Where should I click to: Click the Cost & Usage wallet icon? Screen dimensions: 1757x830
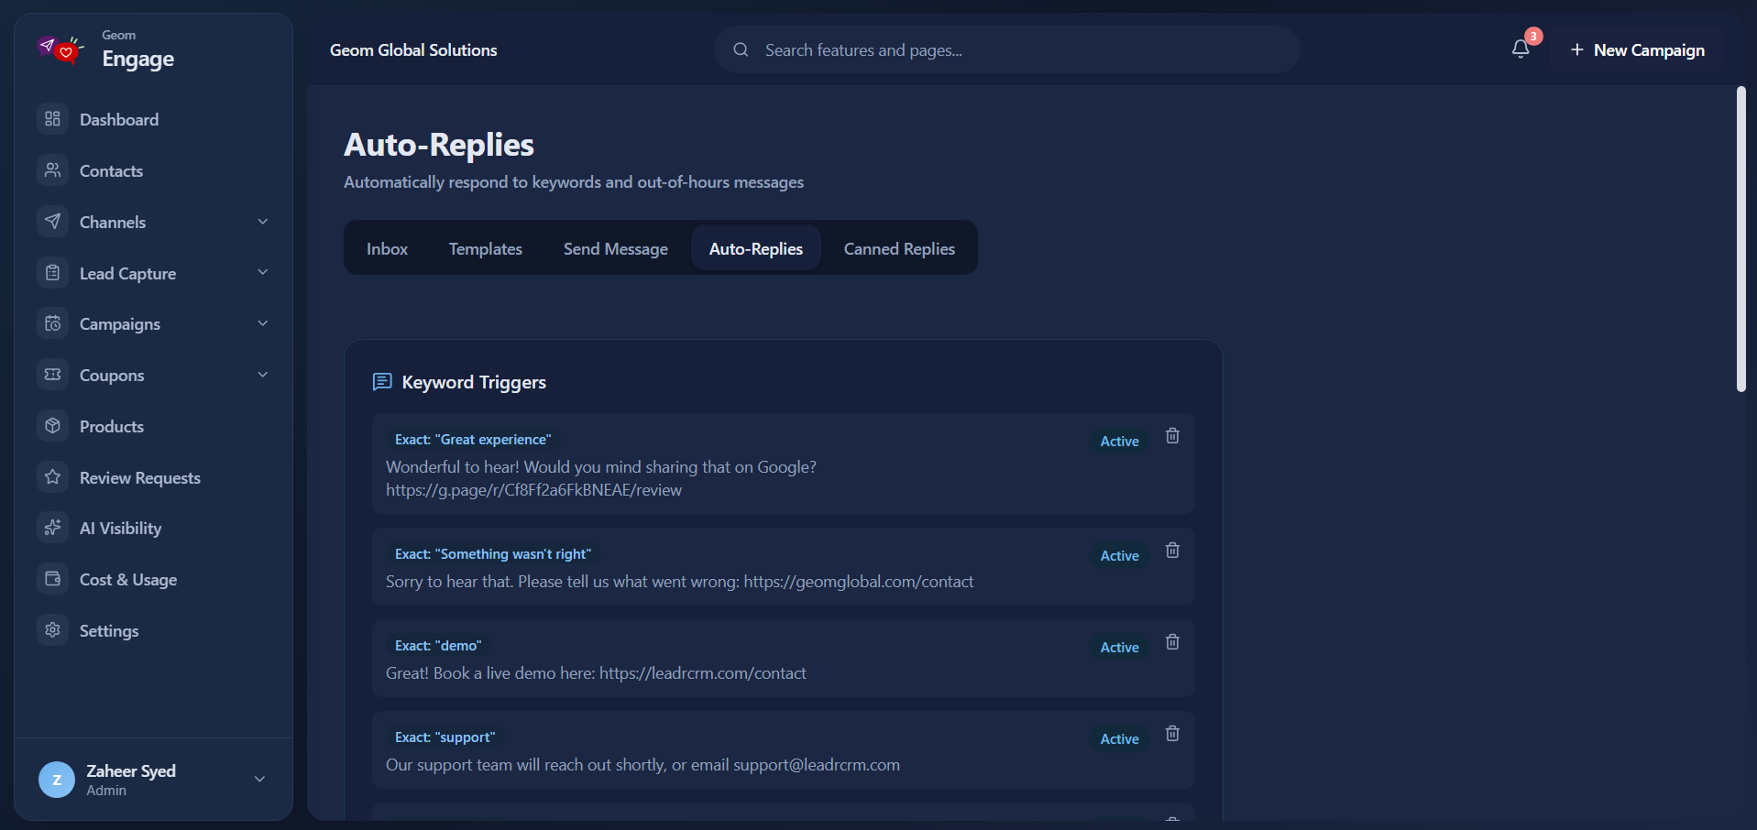pyautogui.click(x=53, y=579)
